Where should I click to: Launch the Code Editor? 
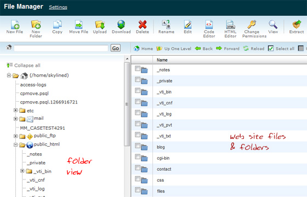pyautogui.click(x=209, y=25)
